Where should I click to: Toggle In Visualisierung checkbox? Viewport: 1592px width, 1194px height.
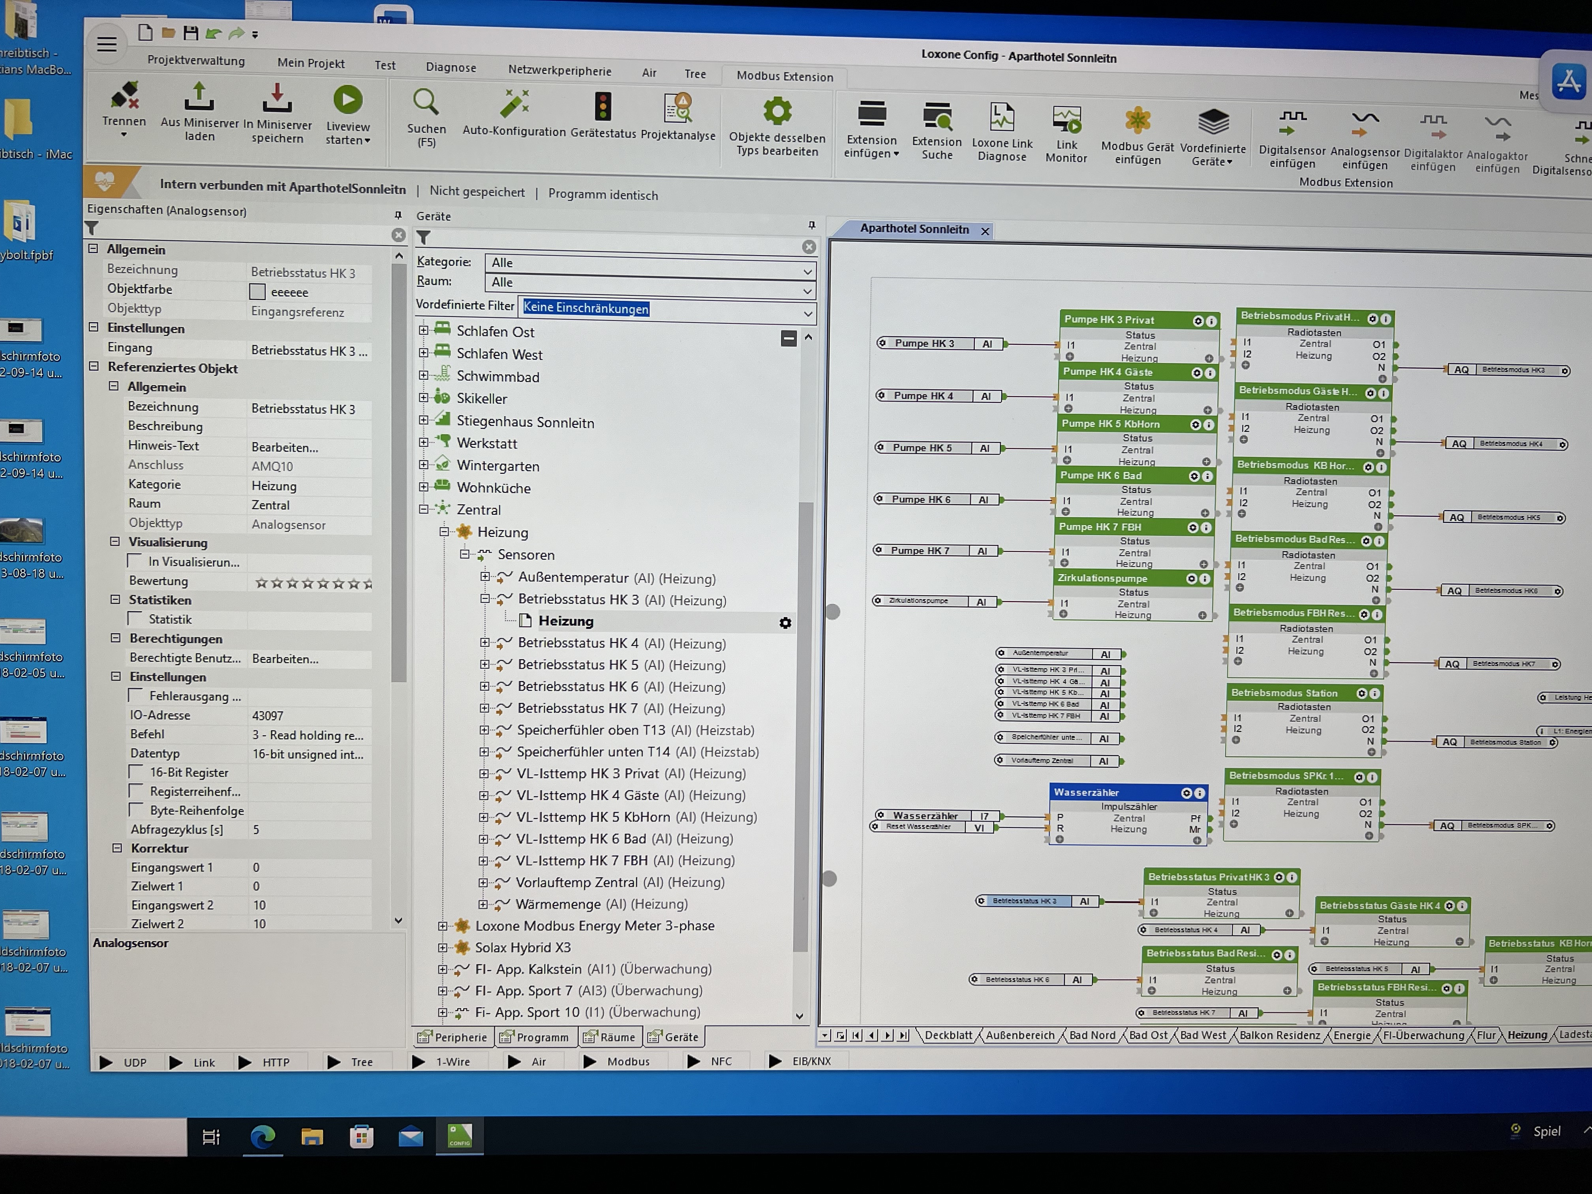pos(135,561)
